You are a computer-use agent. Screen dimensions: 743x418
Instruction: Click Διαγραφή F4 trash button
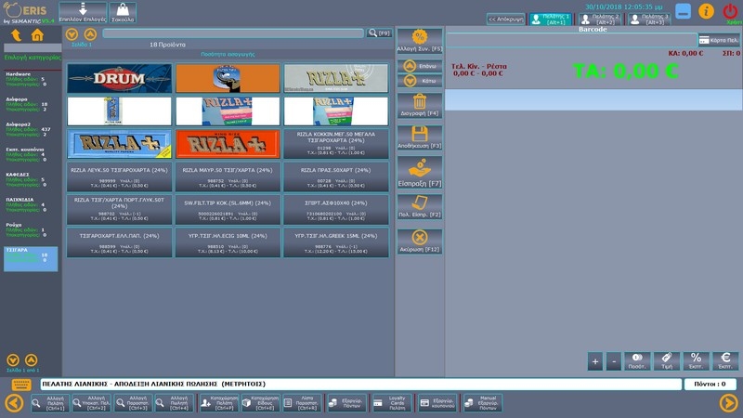[x=420, y=105]
